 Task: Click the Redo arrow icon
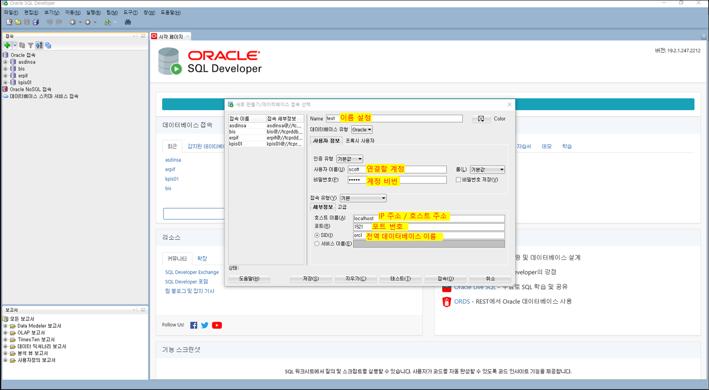59,22
